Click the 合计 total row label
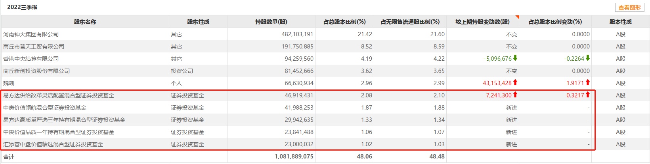The height and width of the screenshot is (164, 650). tap(9, 157)
